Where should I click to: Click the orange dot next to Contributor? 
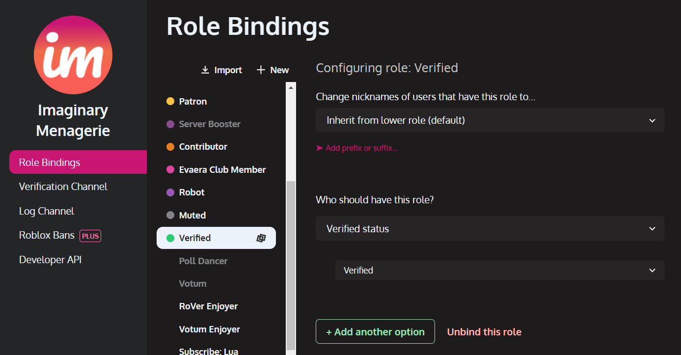click(169, 146)
